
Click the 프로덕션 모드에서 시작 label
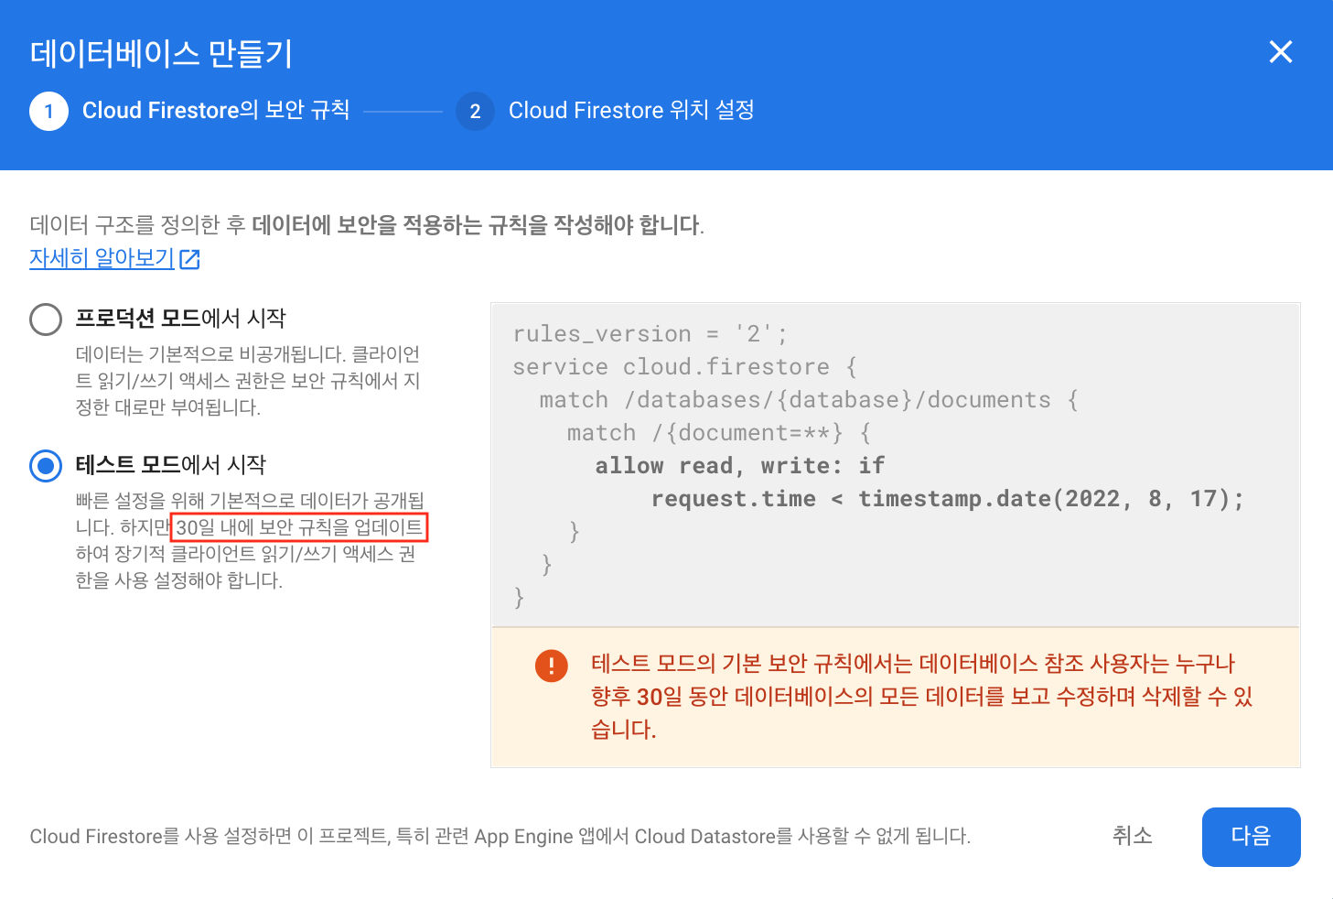click(180, 319)
